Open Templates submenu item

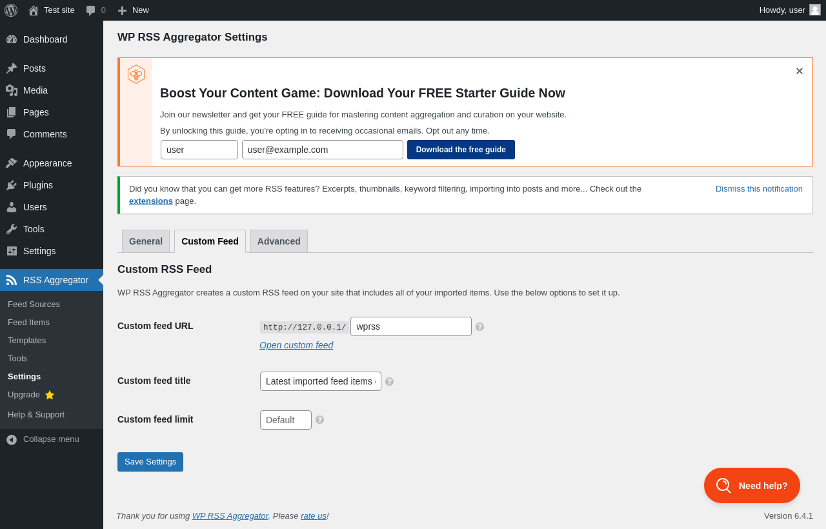(x=26, y=341)
